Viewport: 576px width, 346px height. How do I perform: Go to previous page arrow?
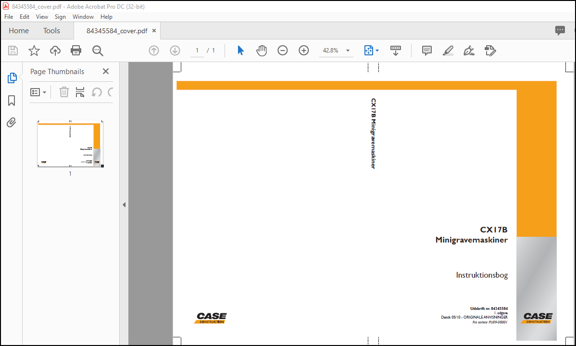(x=154, y=51)
